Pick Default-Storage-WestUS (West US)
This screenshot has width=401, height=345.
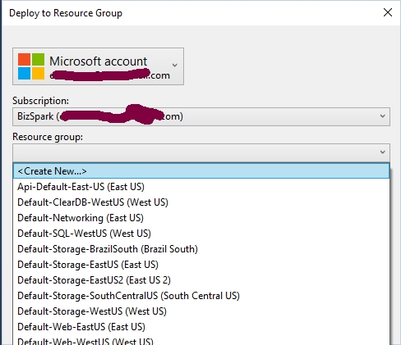coord(201,311)
